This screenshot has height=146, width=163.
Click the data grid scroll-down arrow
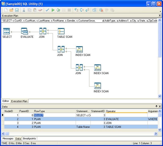point(160,130)
